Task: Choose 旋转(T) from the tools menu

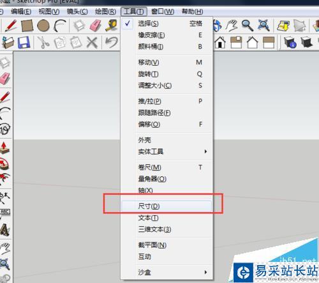Action: tap(167, 74)
